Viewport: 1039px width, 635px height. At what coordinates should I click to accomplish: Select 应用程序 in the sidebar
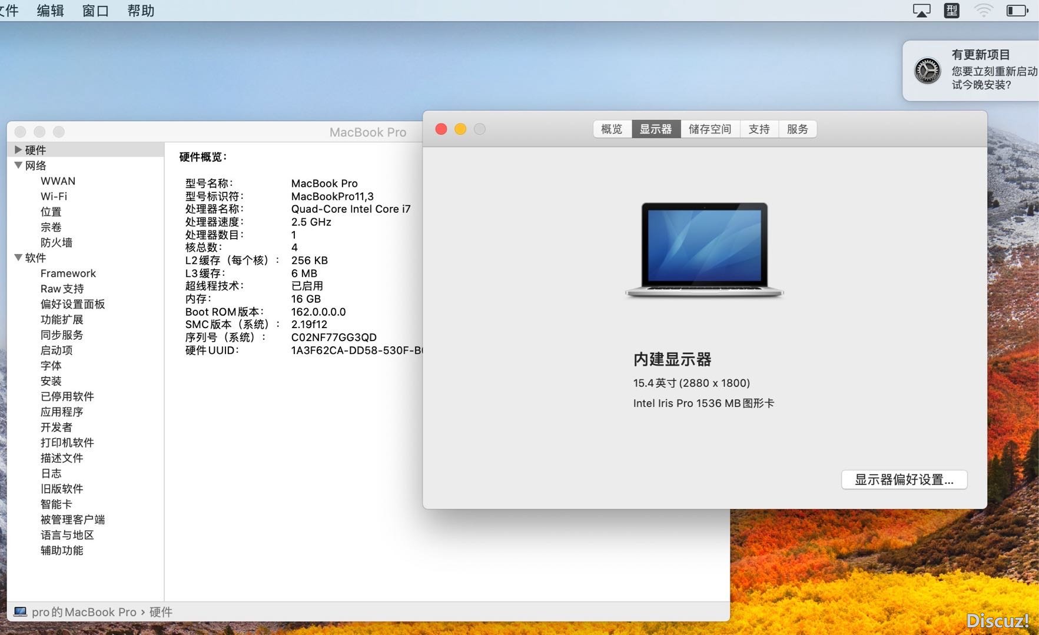click(62, 412)
